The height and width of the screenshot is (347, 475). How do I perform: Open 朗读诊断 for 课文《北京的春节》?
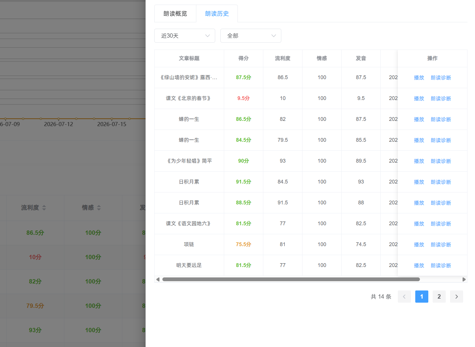click(x=441, y=99)
